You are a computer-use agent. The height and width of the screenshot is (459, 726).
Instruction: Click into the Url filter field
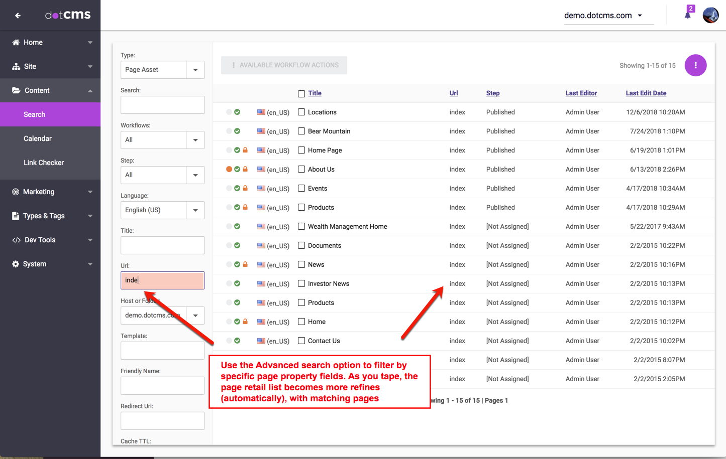click(162, 280)
